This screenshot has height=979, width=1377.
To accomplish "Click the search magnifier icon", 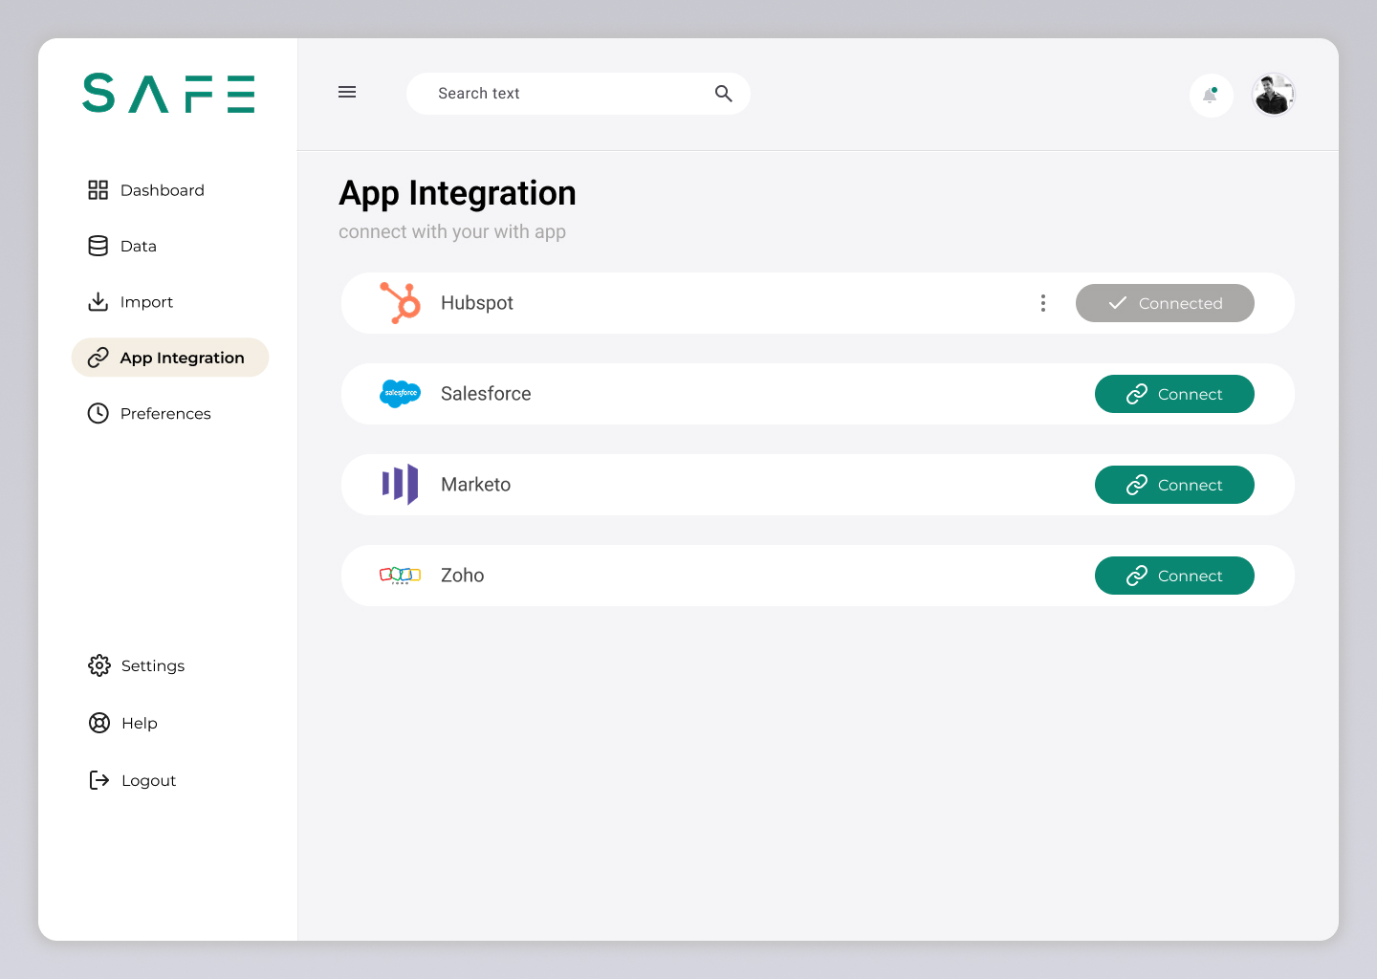I will [x=723, y=94].
